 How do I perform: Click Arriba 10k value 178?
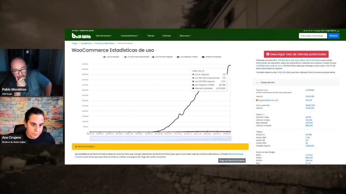pos(307,140)
